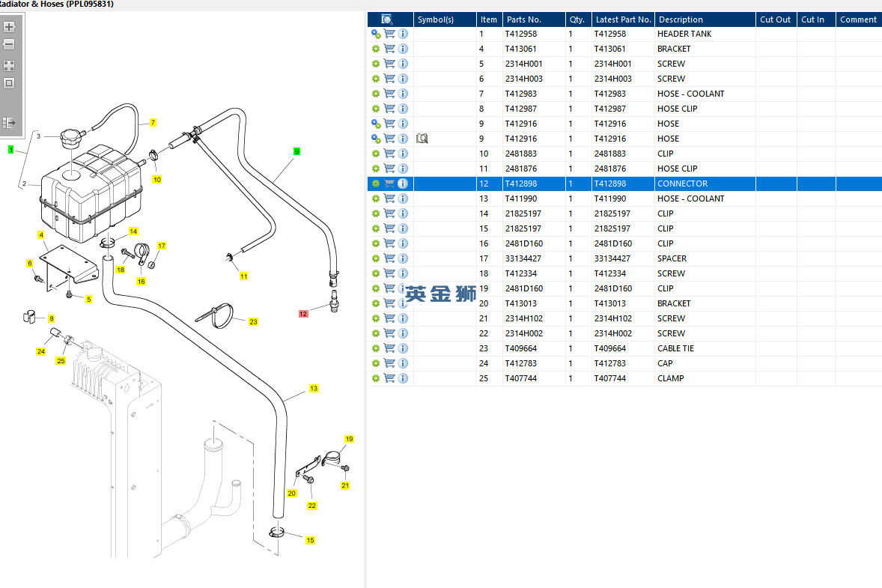The width and height of the screenshot is (882, 588).
Task: Open book symbol on second HOSE row
Action: coord(422,139)
